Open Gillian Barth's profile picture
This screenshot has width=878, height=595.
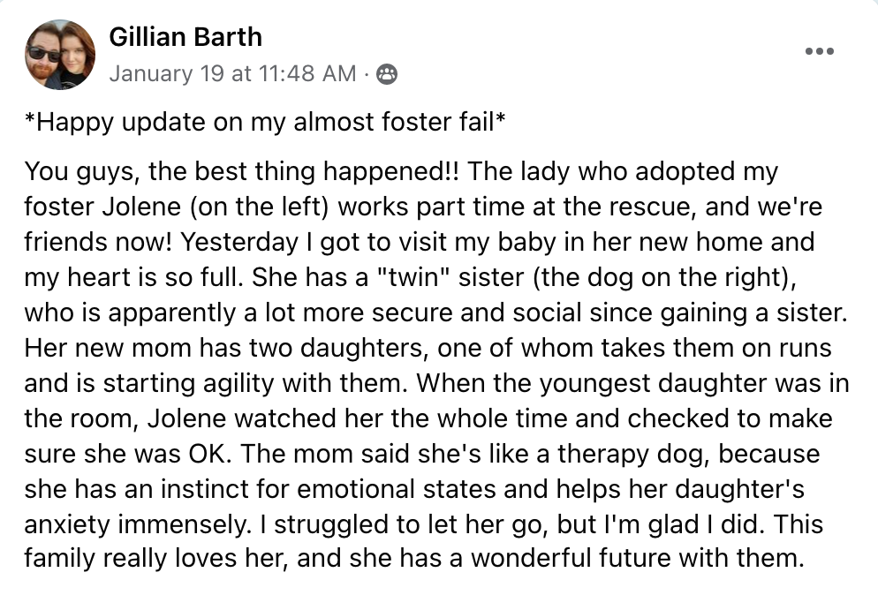(x=60, y=55)
